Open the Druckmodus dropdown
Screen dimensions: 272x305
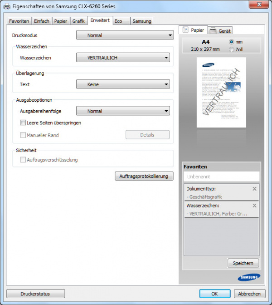[x=125, y=35]
